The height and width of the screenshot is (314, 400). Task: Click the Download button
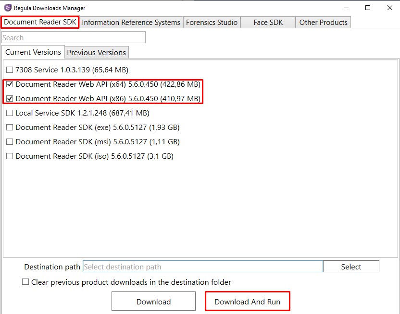pyautogui.click(x=153, y=301)
